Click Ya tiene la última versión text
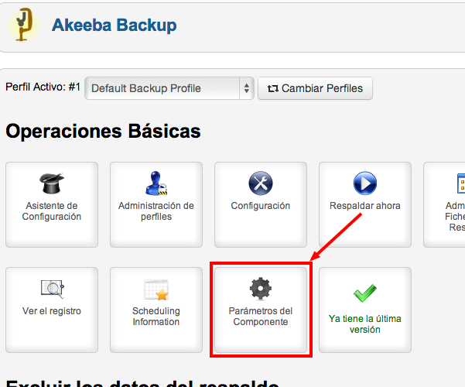This screenshot has height=387, width=465. point(365,324)
